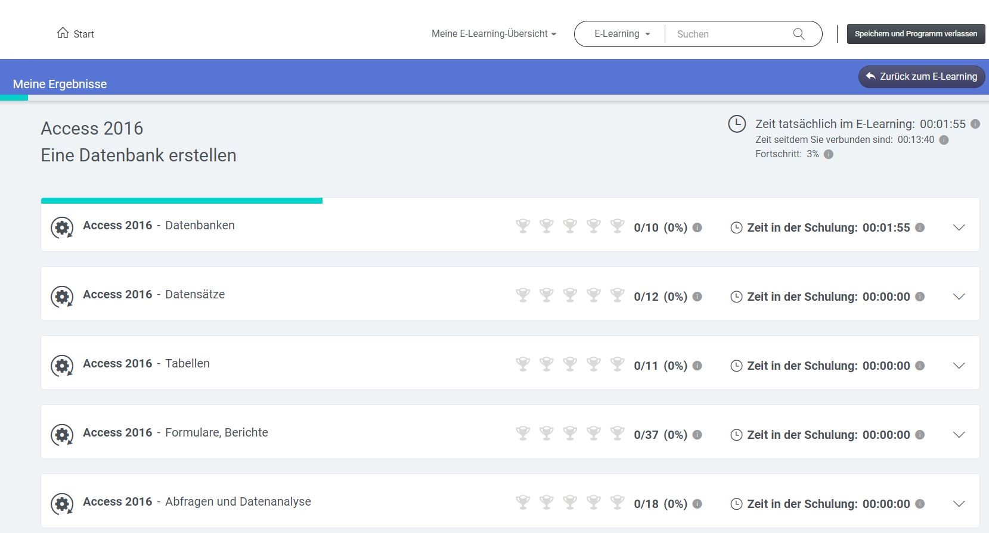Click the 0/10 (0%) score text
Image resolution: width=989 pixels, height=533 pixels.
[661, 227]
